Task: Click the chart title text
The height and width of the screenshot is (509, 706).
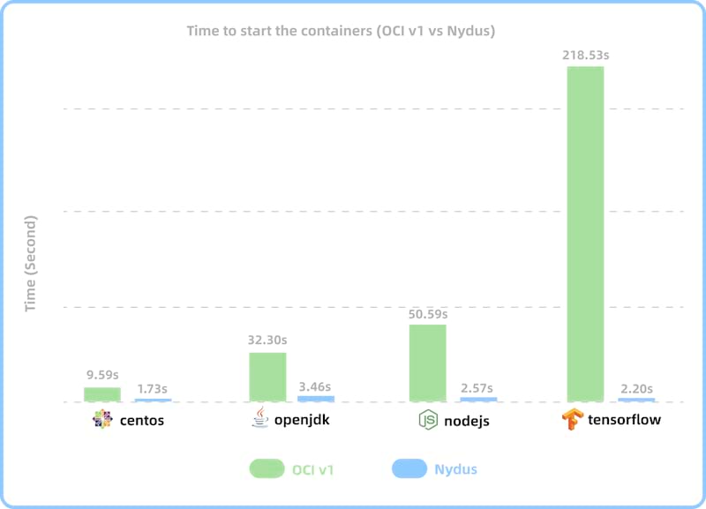Action: pyautogui.click(x=341, y=31)
